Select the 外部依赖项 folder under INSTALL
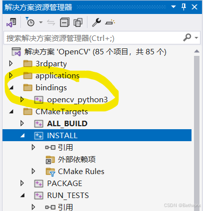Viewport: 203px width, 211px height. [76, 160]
